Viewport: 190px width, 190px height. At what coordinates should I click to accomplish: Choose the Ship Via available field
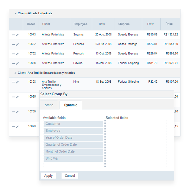[x=73, y=158]
